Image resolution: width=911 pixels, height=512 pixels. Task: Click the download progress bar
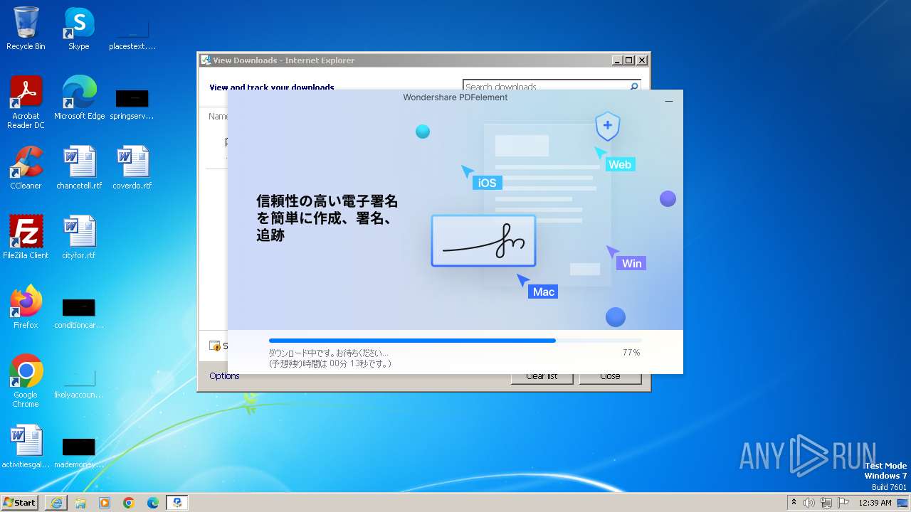(x=455, y=341)
